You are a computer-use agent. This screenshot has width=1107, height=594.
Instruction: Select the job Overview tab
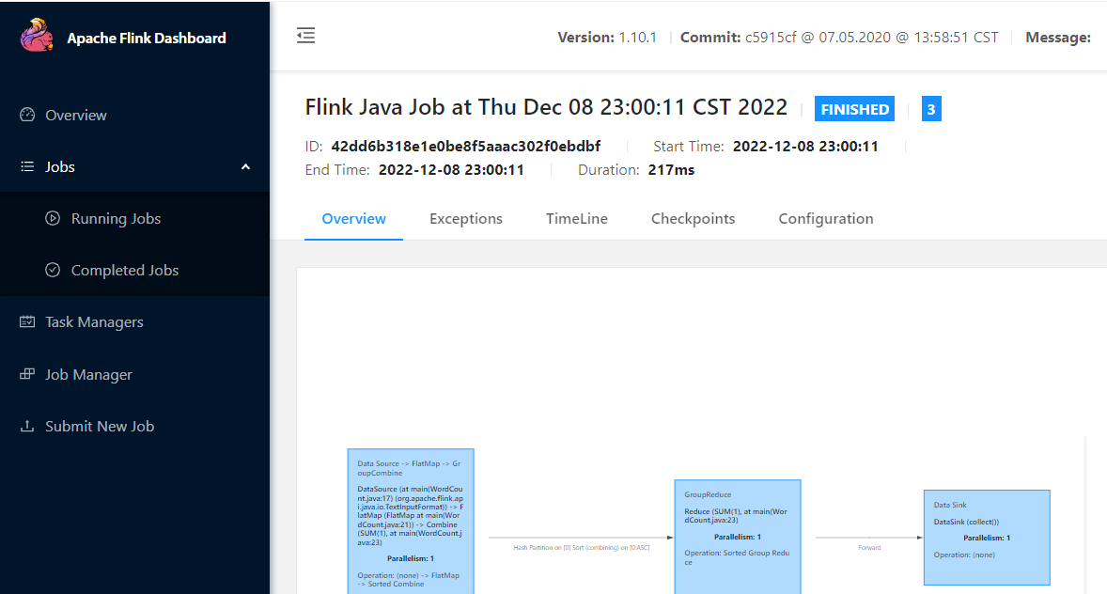(x=353, y=219)
